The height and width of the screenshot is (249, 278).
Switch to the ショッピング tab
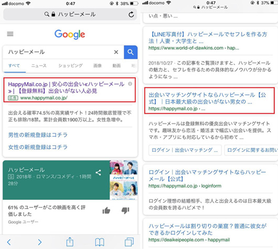(x=70, y=66)
